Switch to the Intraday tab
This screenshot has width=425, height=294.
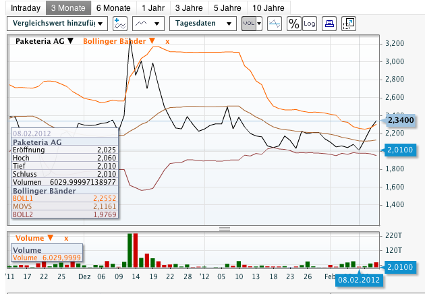[x=26, y=8]
